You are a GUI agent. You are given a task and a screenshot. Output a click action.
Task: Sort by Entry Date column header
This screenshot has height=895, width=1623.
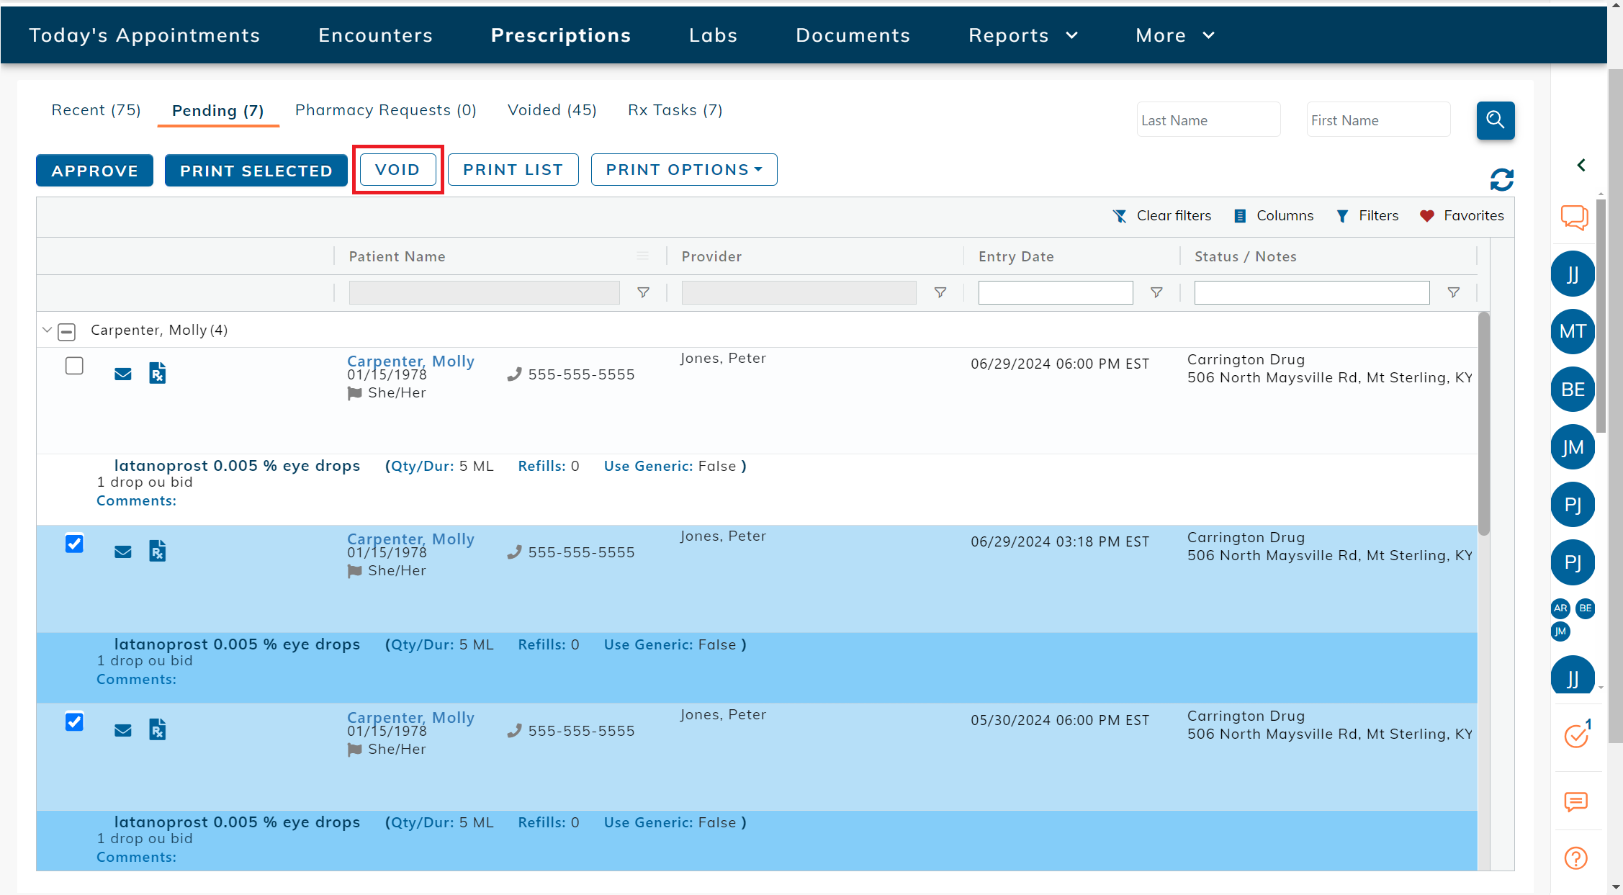(1015, 256)
